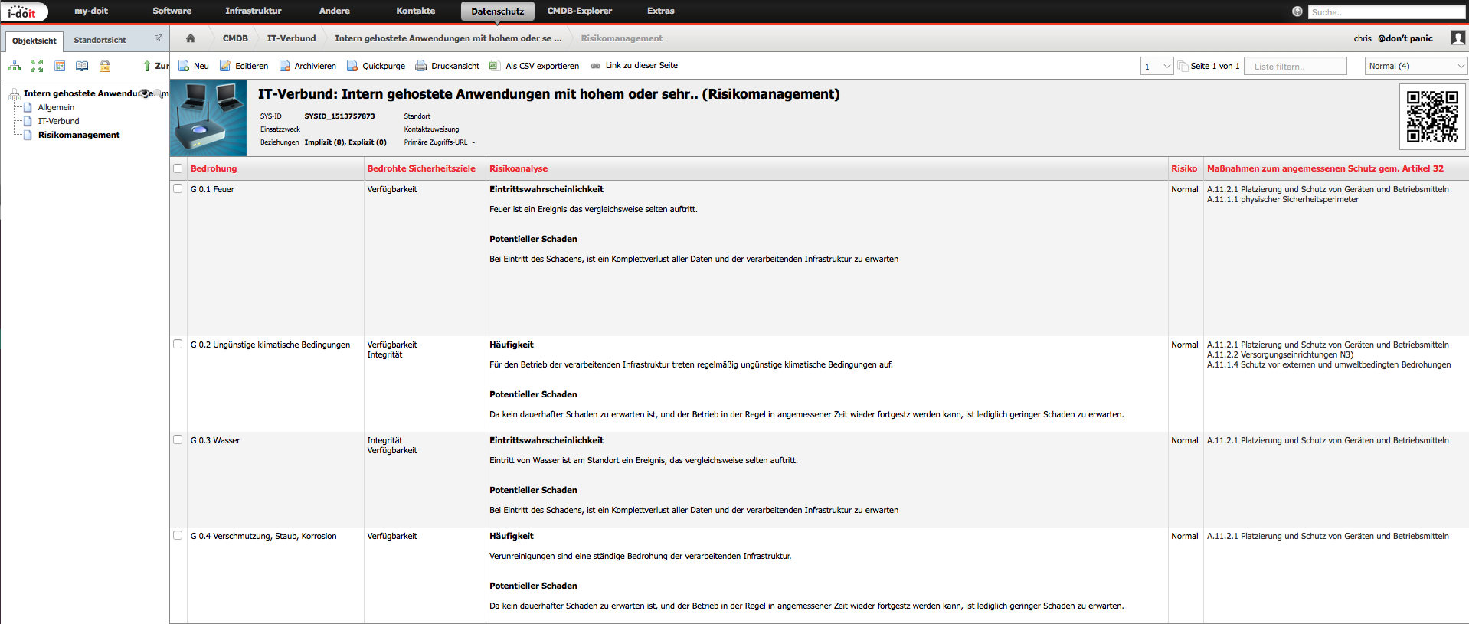
Task: Click the magnifier icon beside tree root
Action: 158,93
